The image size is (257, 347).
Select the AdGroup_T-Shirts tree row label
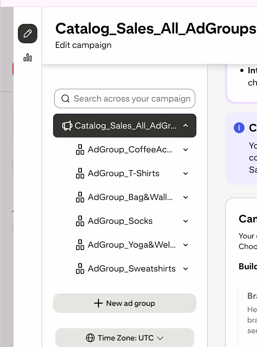pos(123,173)
